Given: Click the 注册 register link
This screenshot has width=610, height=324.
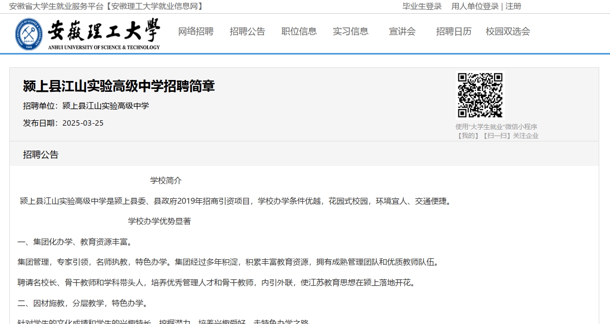Looking at the screenshot, I should (513, 6).
